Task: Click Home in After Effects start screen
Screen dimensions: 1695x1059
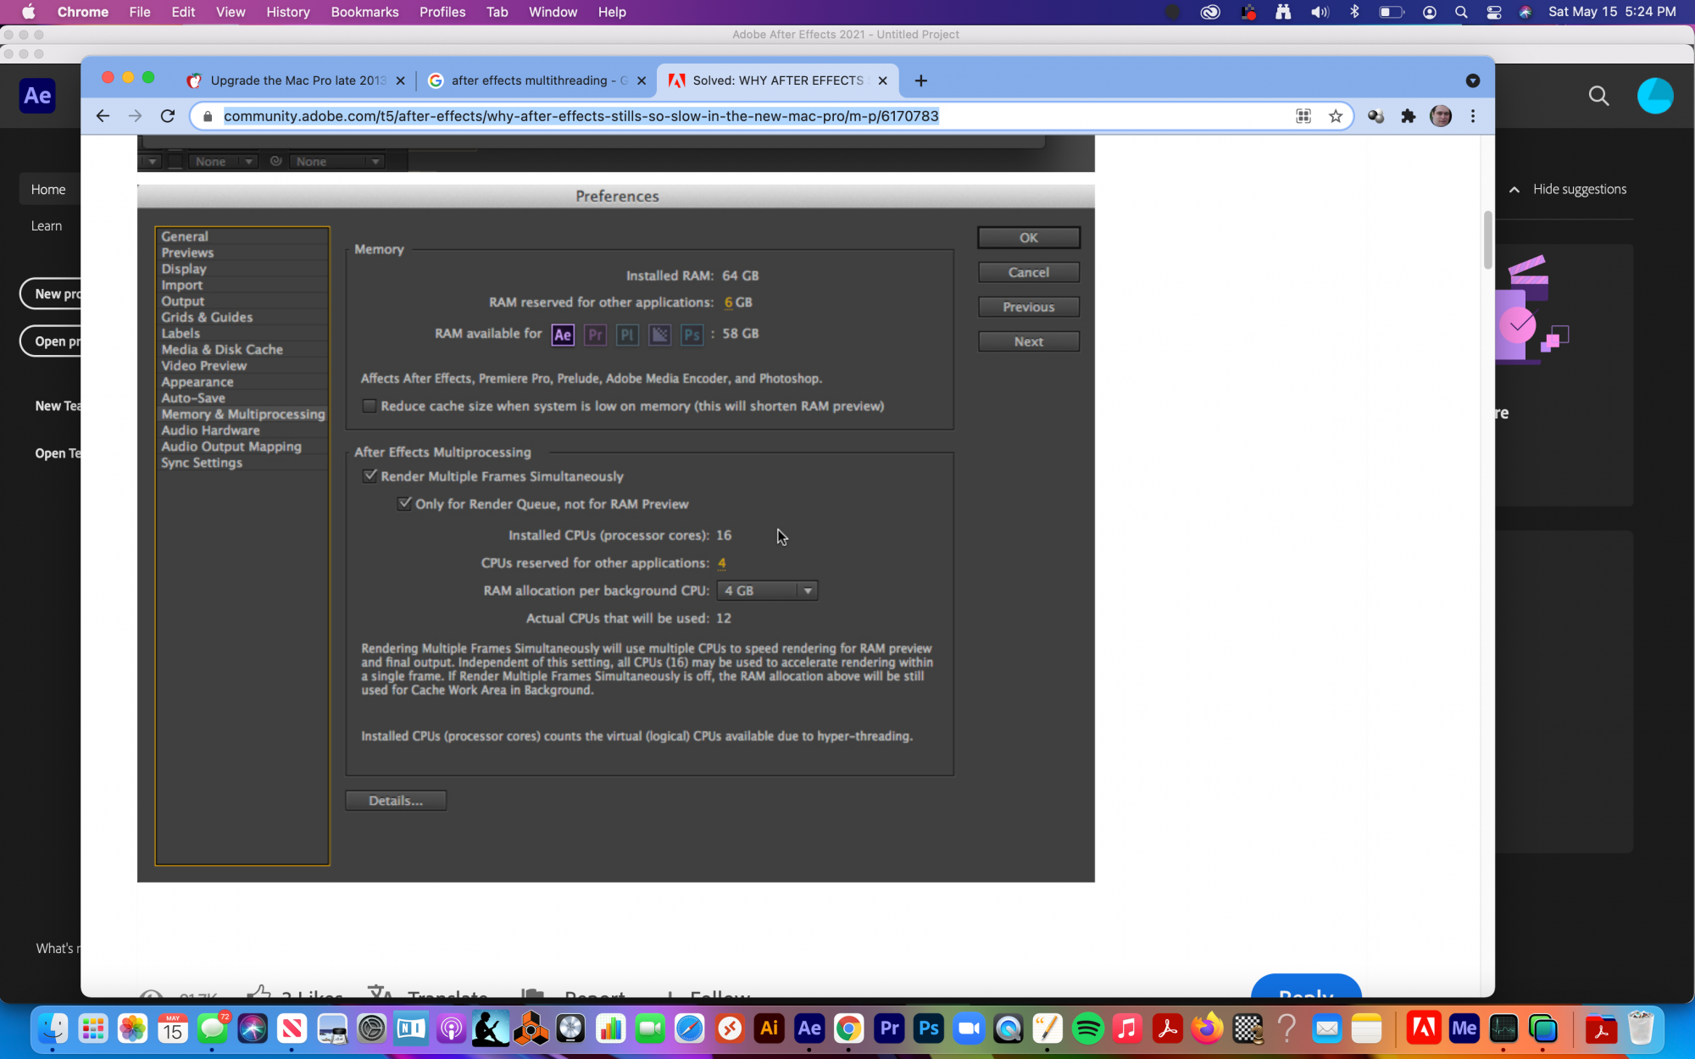Action: click(48, 190)
